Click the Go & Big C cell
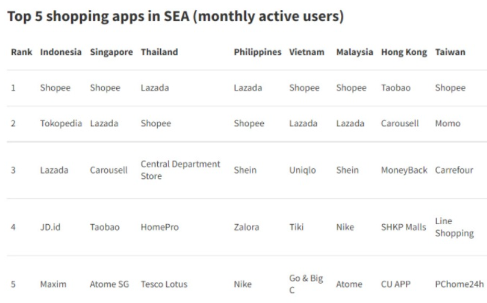Viewport: 487px width, 303px height. point(306,284)
